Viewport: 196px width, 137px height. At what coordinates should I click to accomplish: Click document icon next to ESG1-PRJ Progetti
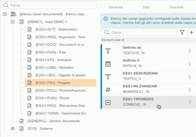pos(29,83)
